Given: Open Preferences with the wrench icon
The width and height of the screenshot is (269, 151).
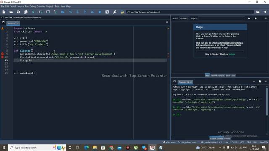Looking at the screenshot, I should 115,12.
